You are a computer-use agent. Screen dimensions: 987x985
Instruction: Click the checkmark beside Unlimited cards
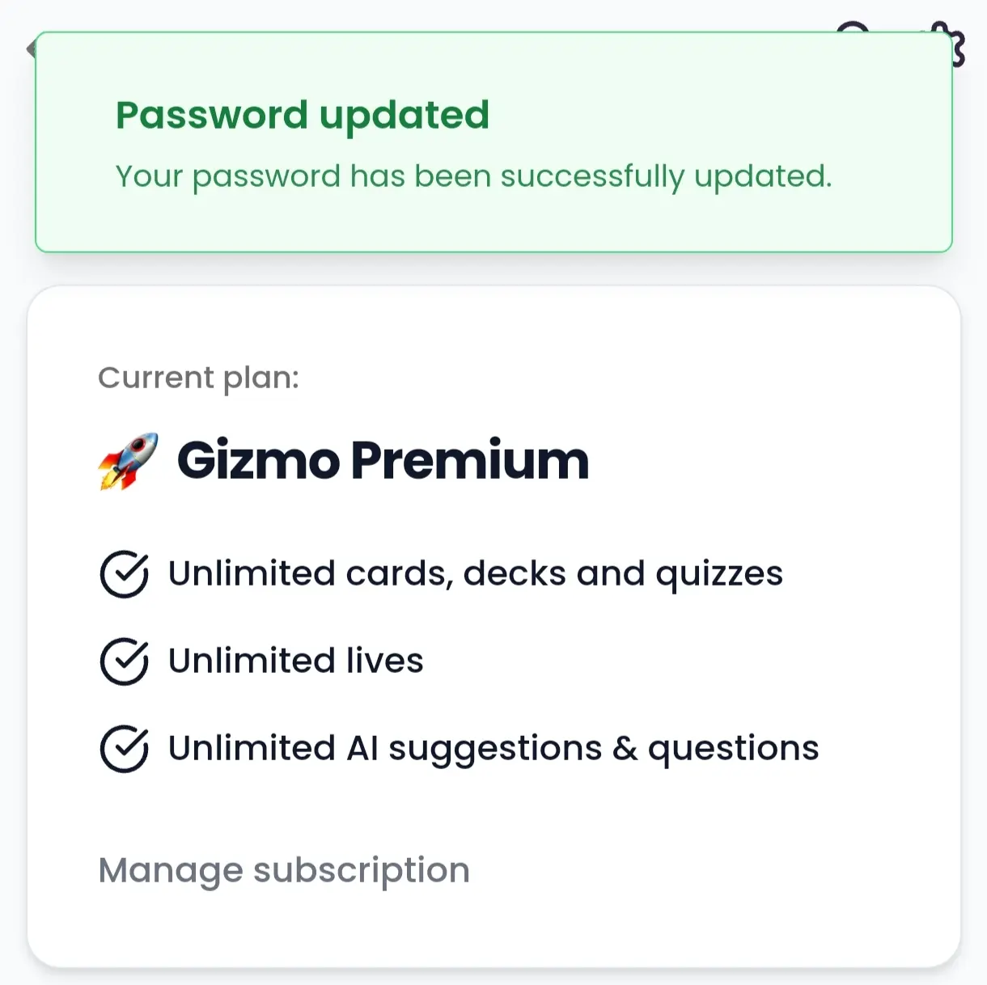(124, 573)
